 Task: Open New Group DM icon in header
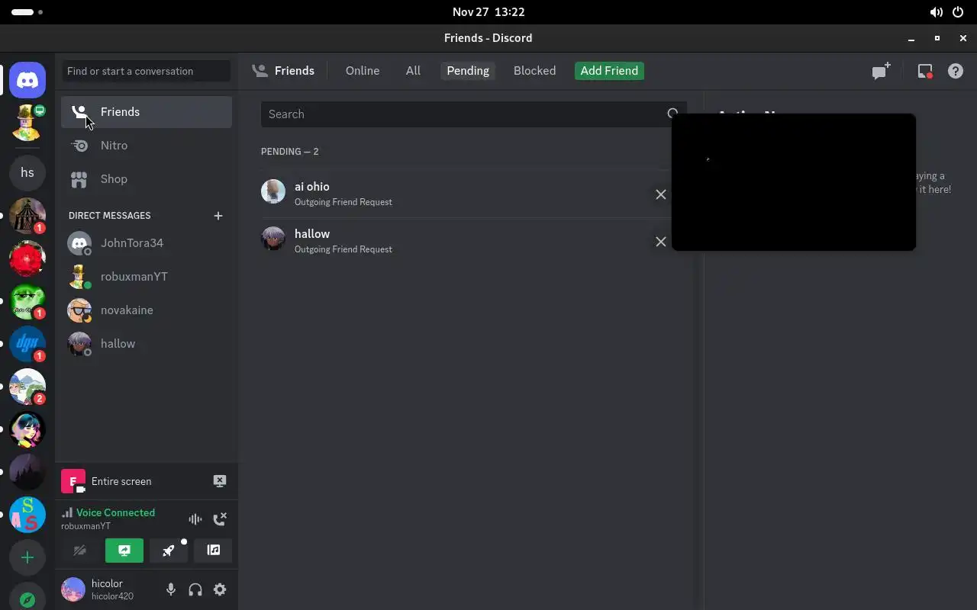coord(882,71)
